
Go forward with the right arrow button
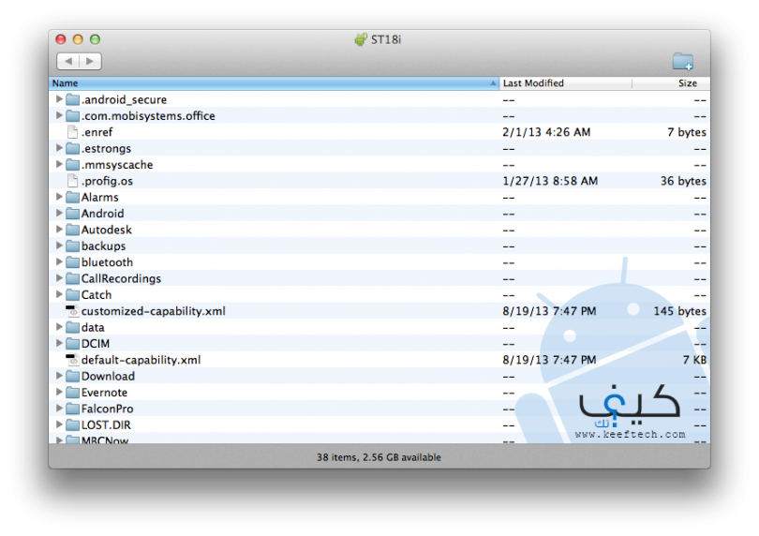(90, 62)
